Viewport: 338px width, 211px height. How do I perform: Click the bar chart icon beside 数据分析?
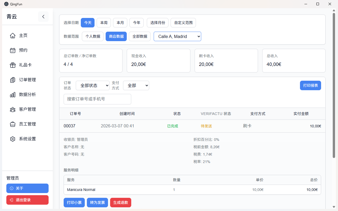tap(13, 95)
